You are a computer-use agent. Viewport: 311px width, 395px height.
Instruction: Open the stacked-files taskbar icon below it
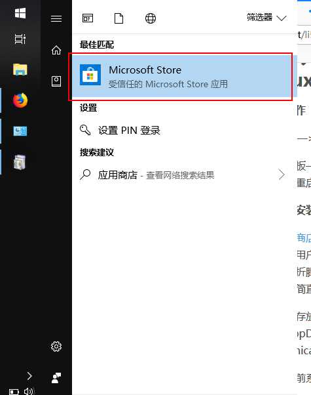pyautogui.click(x=20, y=162)
